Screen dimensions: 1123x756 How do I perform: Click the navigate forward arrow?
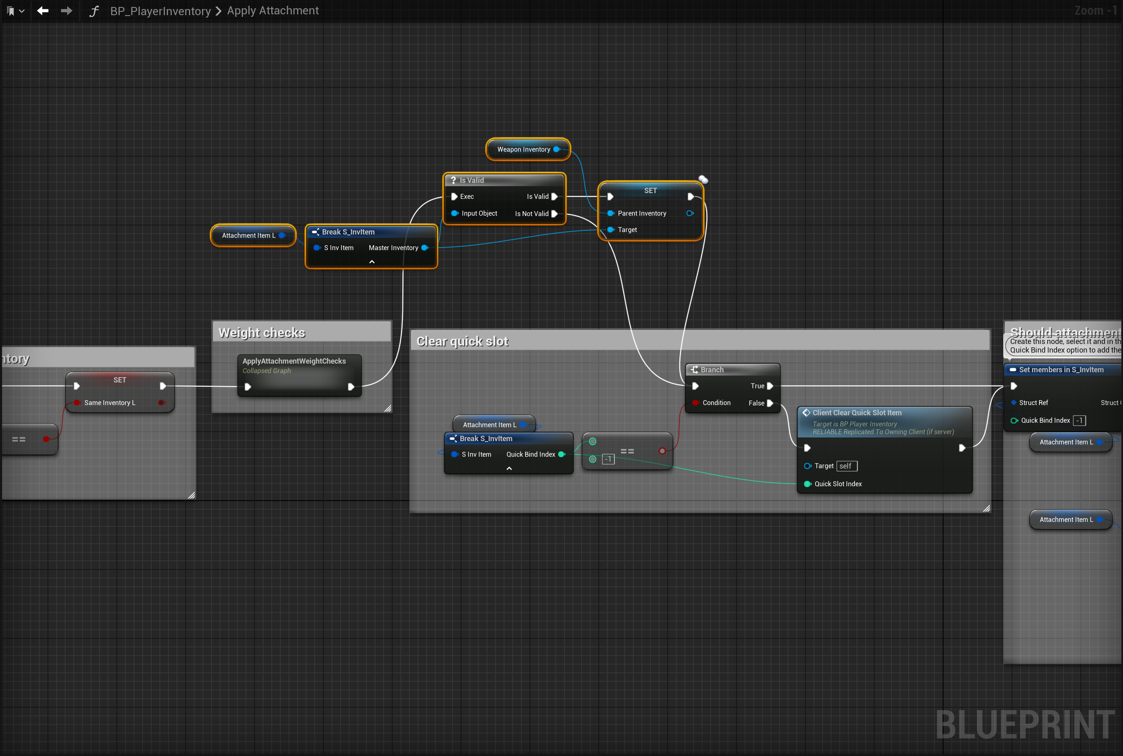coord(66,11)
